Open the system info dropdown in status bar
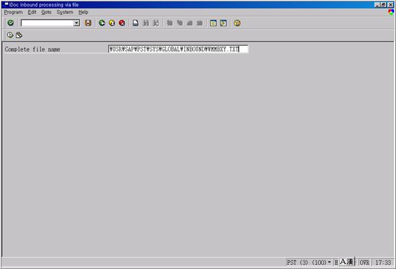The height and width of the screenshot is (269, 396). pos(329,262)
